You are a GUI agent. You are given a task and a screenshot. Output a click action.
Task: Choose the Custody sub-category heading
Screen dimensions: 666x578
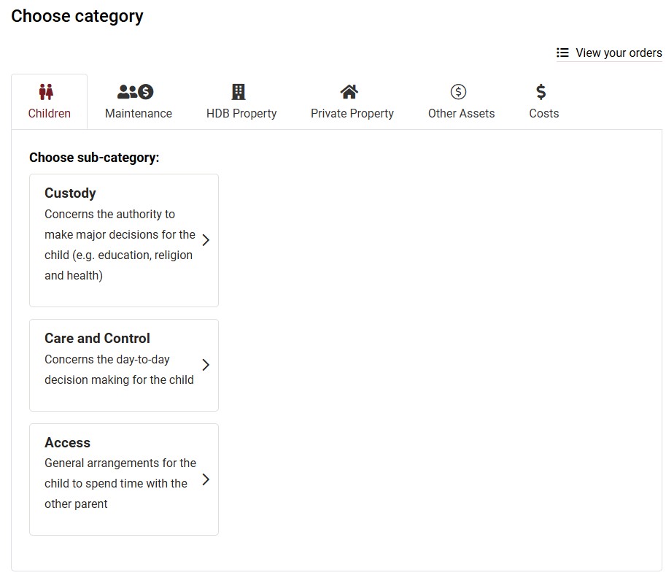point(70,193)
